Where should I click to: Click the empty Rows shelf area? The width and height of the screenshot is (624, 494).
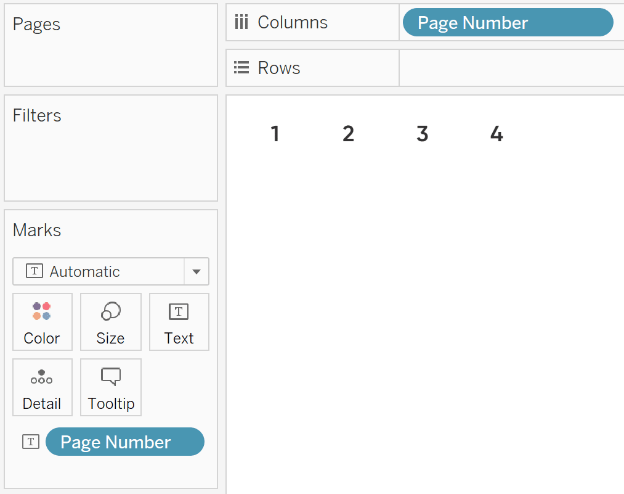tap(511, 68)
